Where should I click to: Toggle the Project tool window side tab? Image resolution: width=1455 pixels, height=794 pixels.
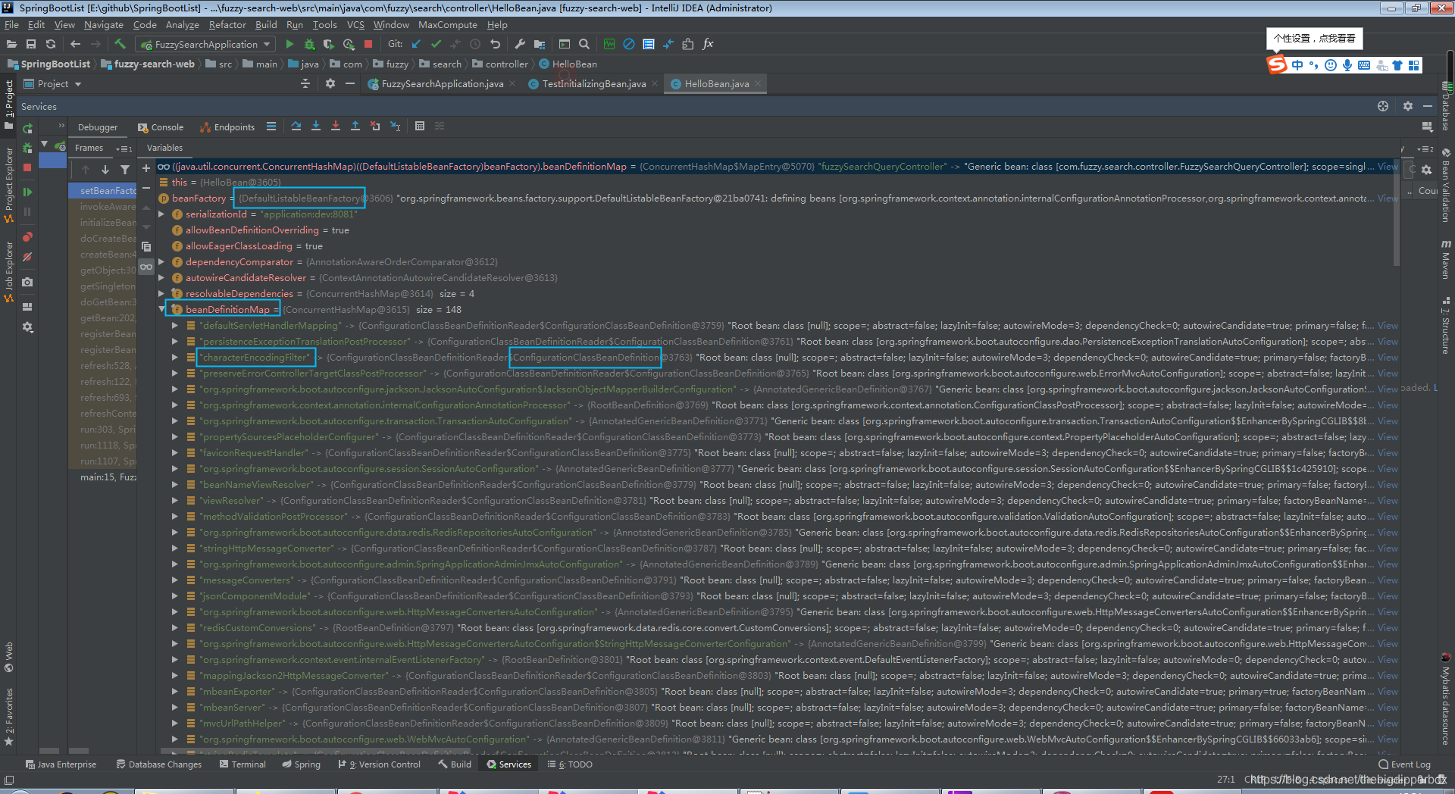8,105
